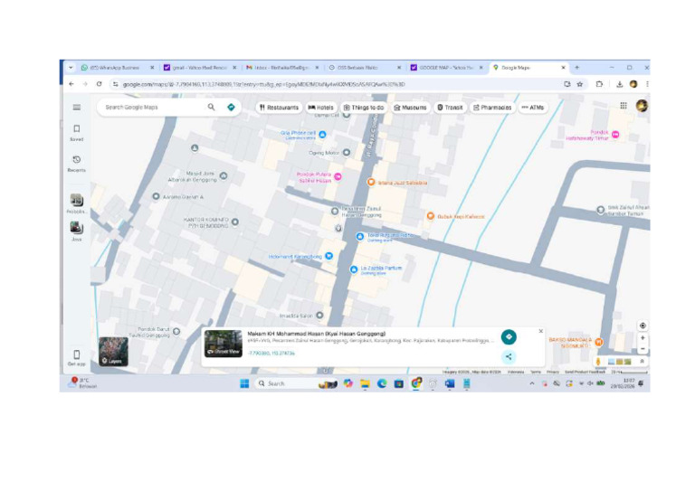Select the ATMs chip
This screenshot has width=695, height=491.
pos(533,107)
